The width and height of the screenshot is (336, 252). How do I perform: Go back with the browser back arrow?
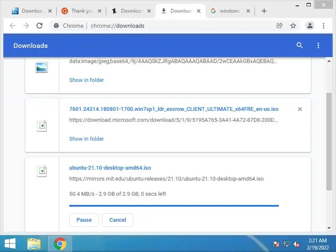(13, 26)
